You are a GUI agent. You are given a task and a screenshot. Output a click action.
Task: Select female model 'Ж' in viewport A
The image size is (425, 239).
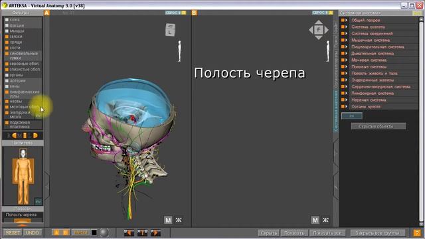pyautogui.click(x=179, y=220)
